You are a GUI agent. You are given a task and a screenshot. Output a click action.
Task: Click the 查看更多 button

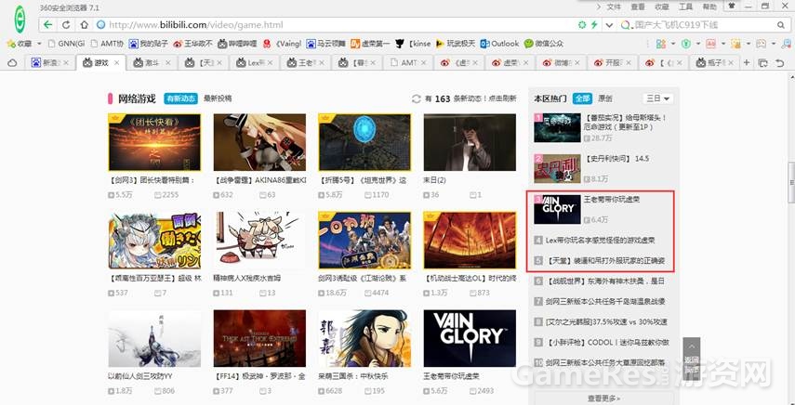(603, 398)
